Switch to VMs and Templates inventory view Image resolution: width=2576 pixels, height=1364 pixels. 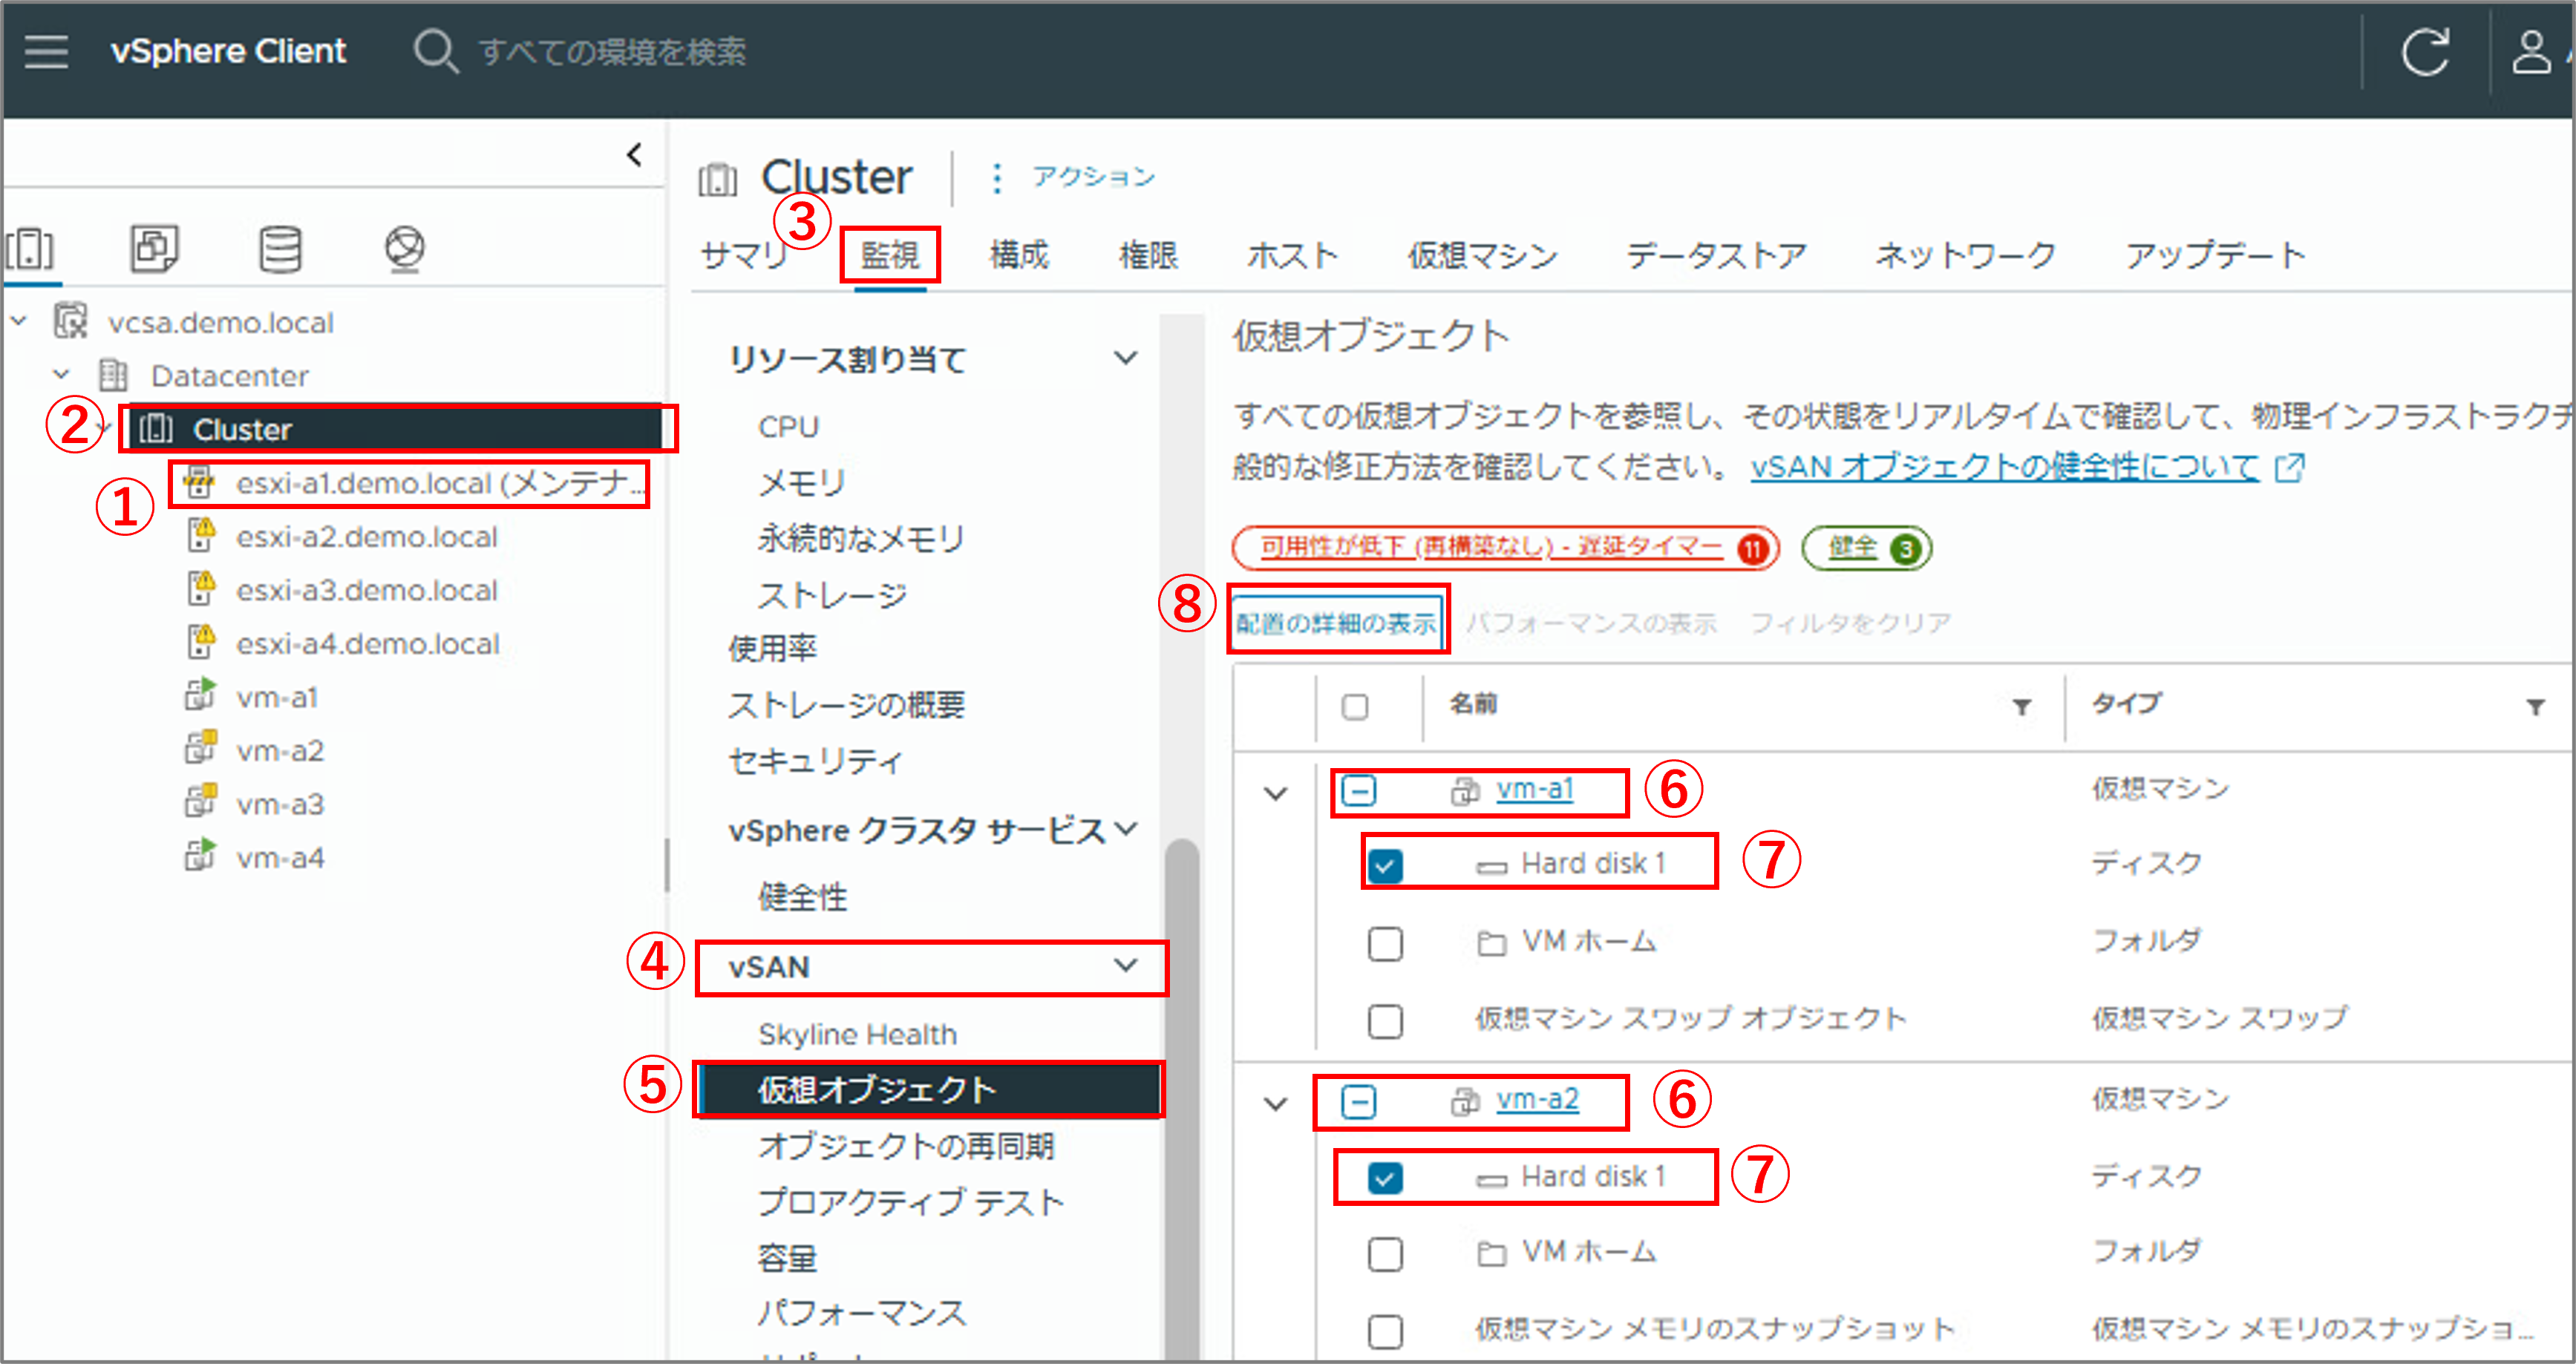tap(154, 249)
